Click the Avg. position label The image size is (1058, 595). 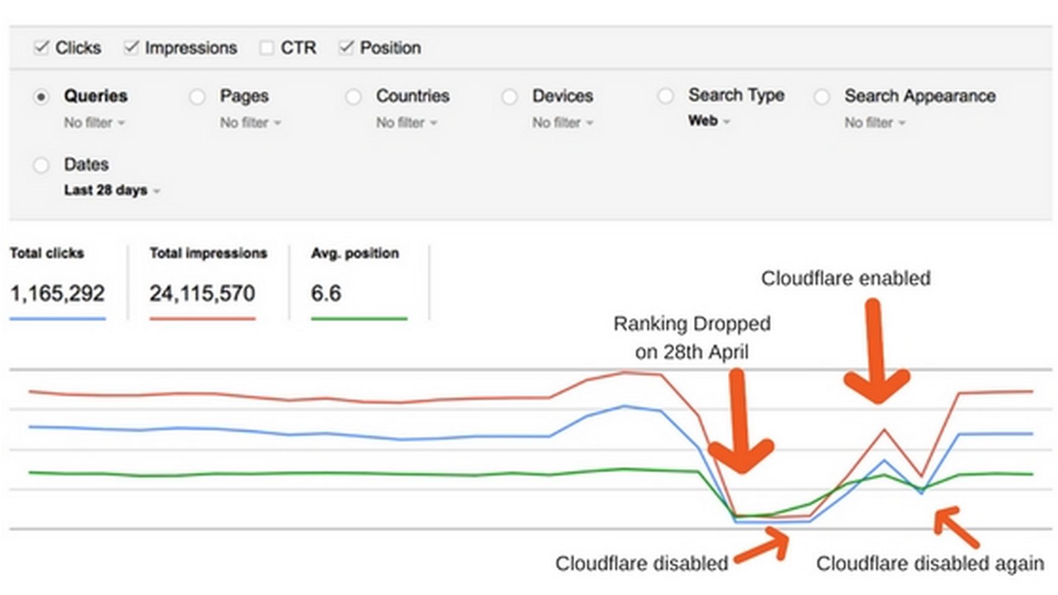tap(355, 253)
